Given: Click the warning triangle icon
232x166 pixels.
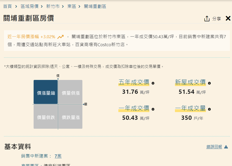Looking at the screenshot, I should pyautogui.click(x=226, y=147).
